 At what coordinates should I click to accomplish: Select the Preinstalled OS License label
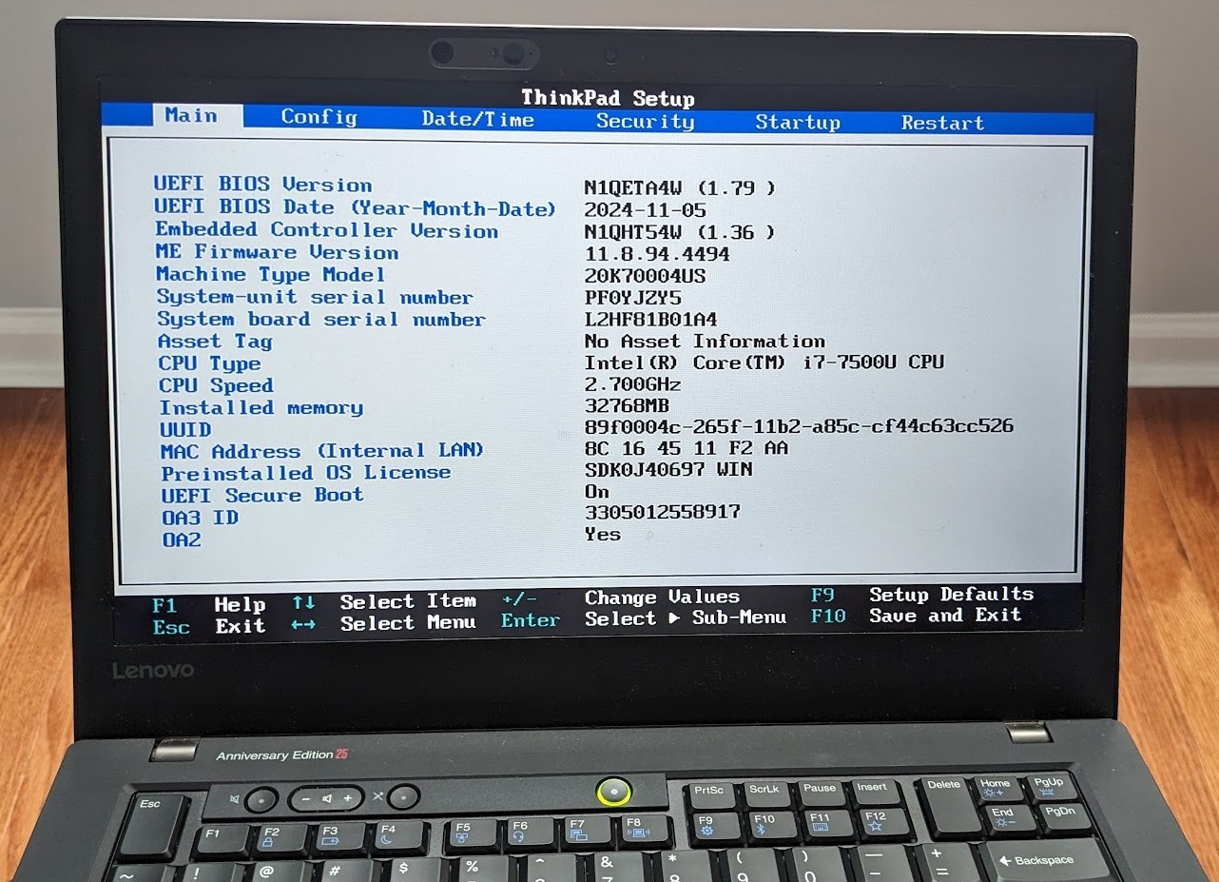tap(306, 473)
